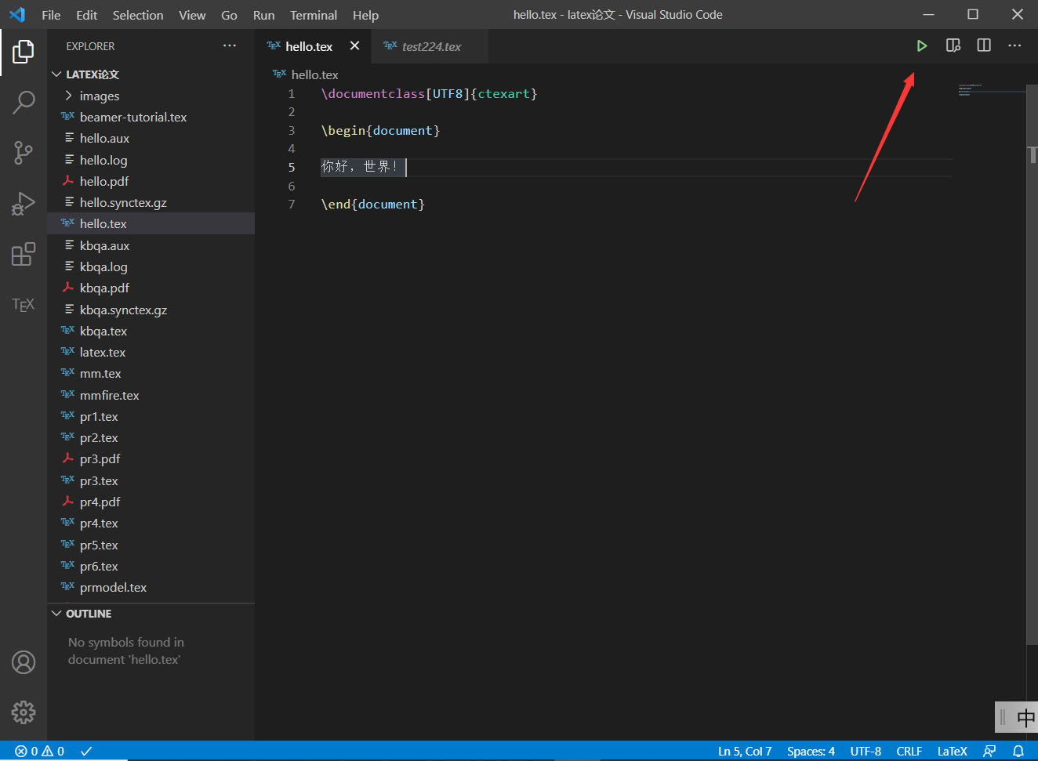1038x761 pixels.
Task: Open the Settings gear menu
Action: click(23, 712)
